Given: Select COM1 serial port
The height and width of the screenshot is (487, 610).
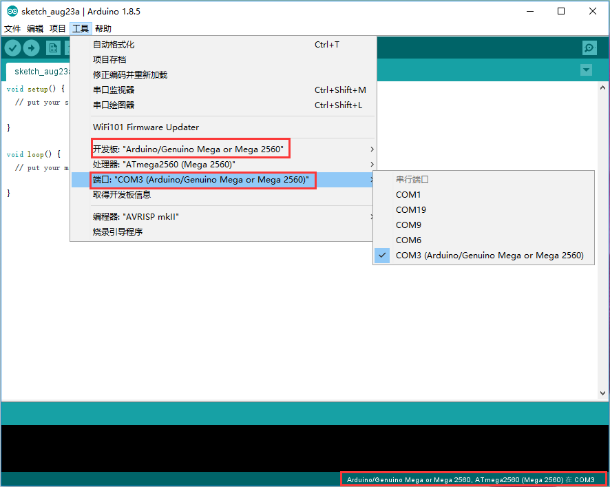Looking at the screenshot, I should pyautogui.click(x=483, y=195).
